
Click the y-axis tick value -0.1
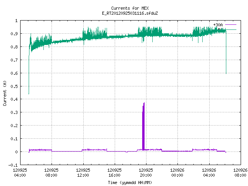(13, 165)
